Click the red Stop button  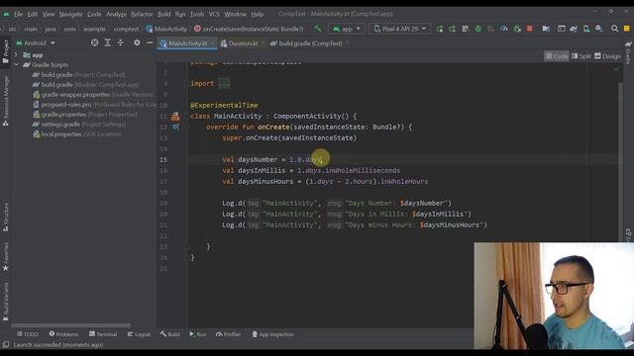[529, 29]
